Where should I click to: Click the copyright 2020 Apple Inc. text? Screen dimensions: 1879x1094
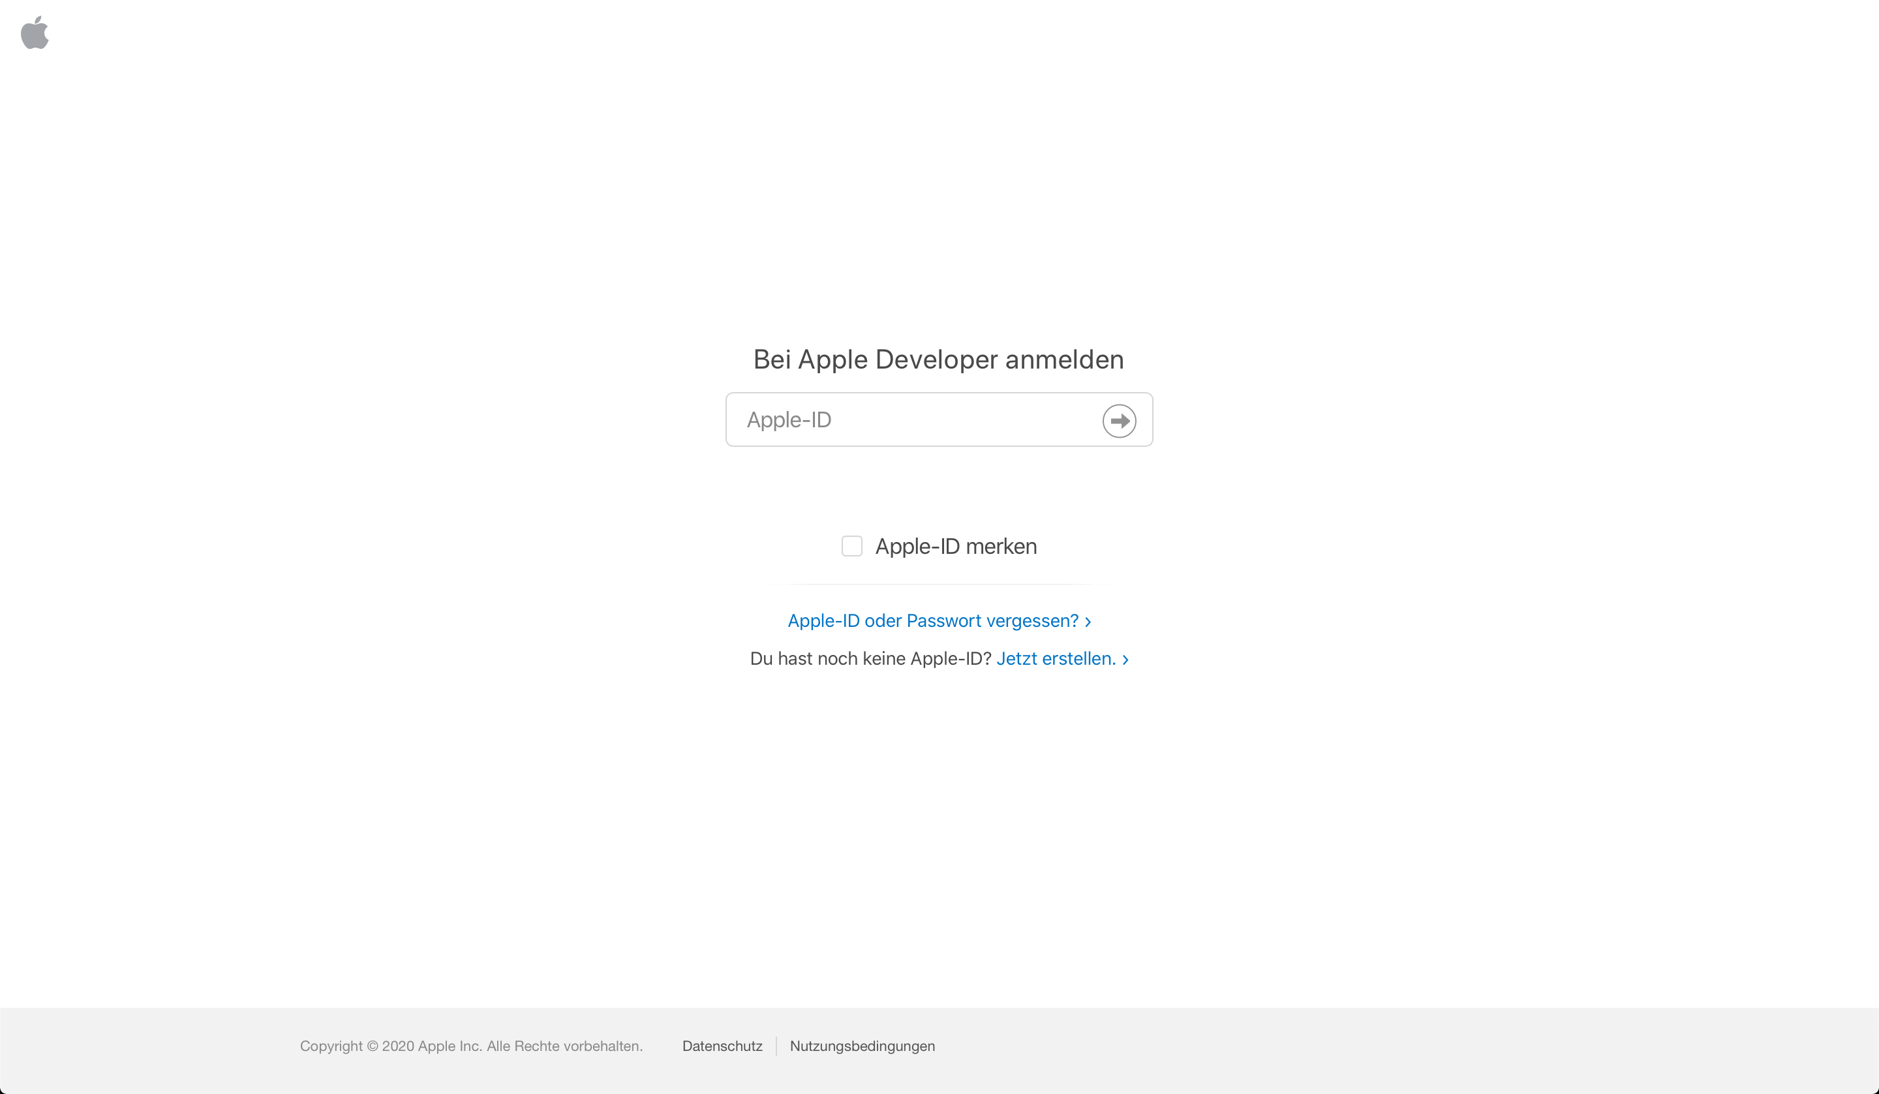point(471,1046)
